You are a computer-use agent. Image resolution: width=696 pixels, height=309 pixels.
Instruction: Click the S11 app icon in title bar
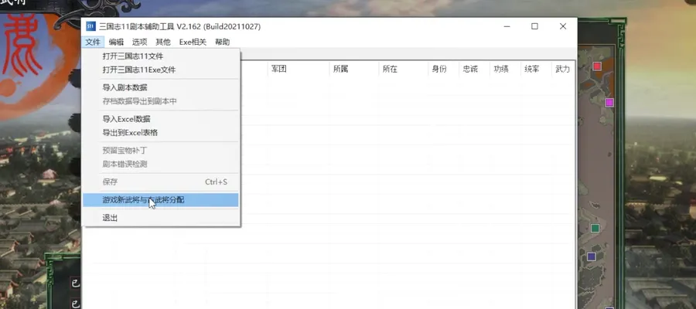click(x=90, y=26)
